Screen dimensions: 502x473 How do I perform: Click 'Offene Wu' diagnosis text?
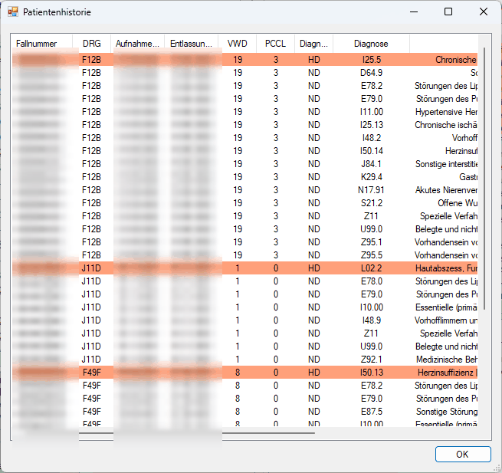coord(458,203)
